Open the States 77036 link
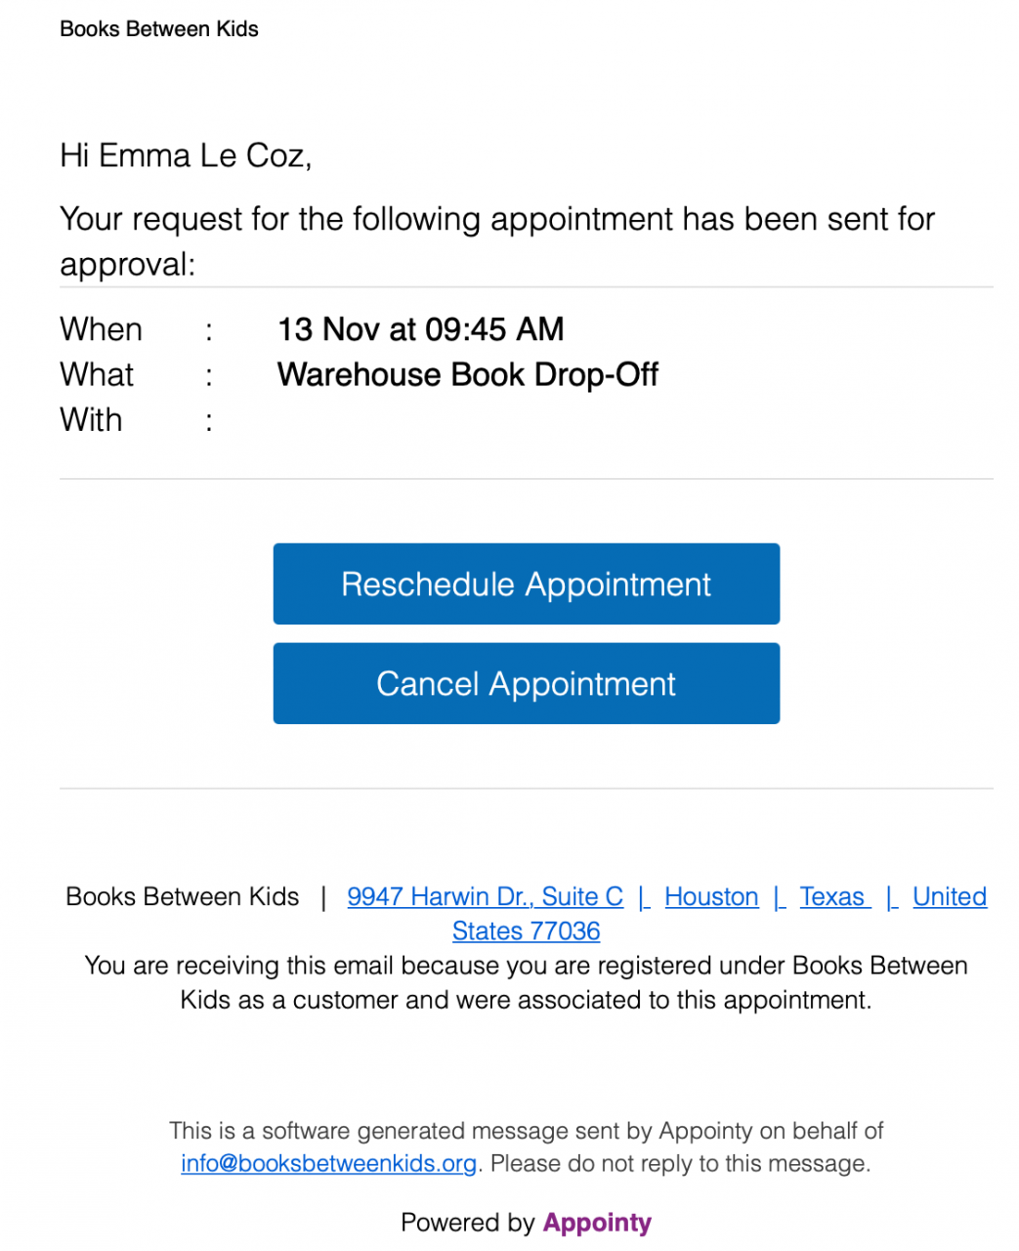Viewport: 1019px width, 1251px height. (x=526, y=930)
